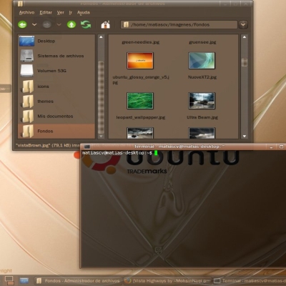This screenshot has width=286, height=286.
Task: Click the Volumen 53G drive icon
Action: pyautogui.click(x=26, y=71)
